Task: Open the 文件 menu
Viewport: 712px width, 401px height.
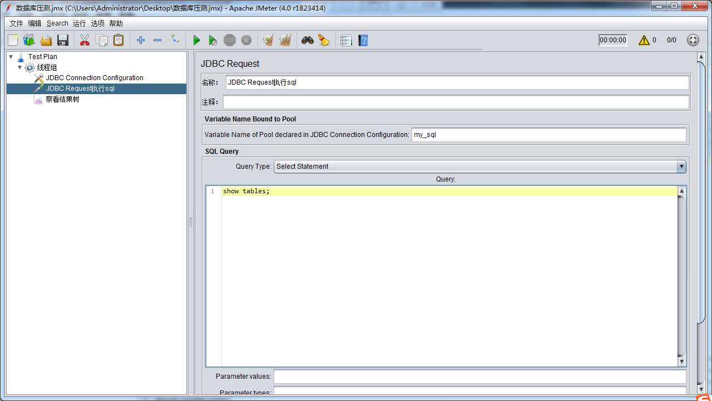Action: (x=17, y=23)
